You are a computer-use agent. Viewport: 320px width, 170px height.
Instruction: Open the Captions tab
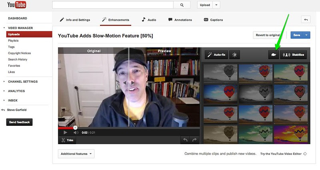pyautogui.click(x=214, y=20)
